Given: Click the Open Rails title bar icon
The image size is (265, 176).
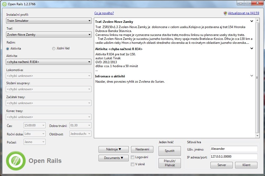Looking at the screenshot, I should pos(4,4).
